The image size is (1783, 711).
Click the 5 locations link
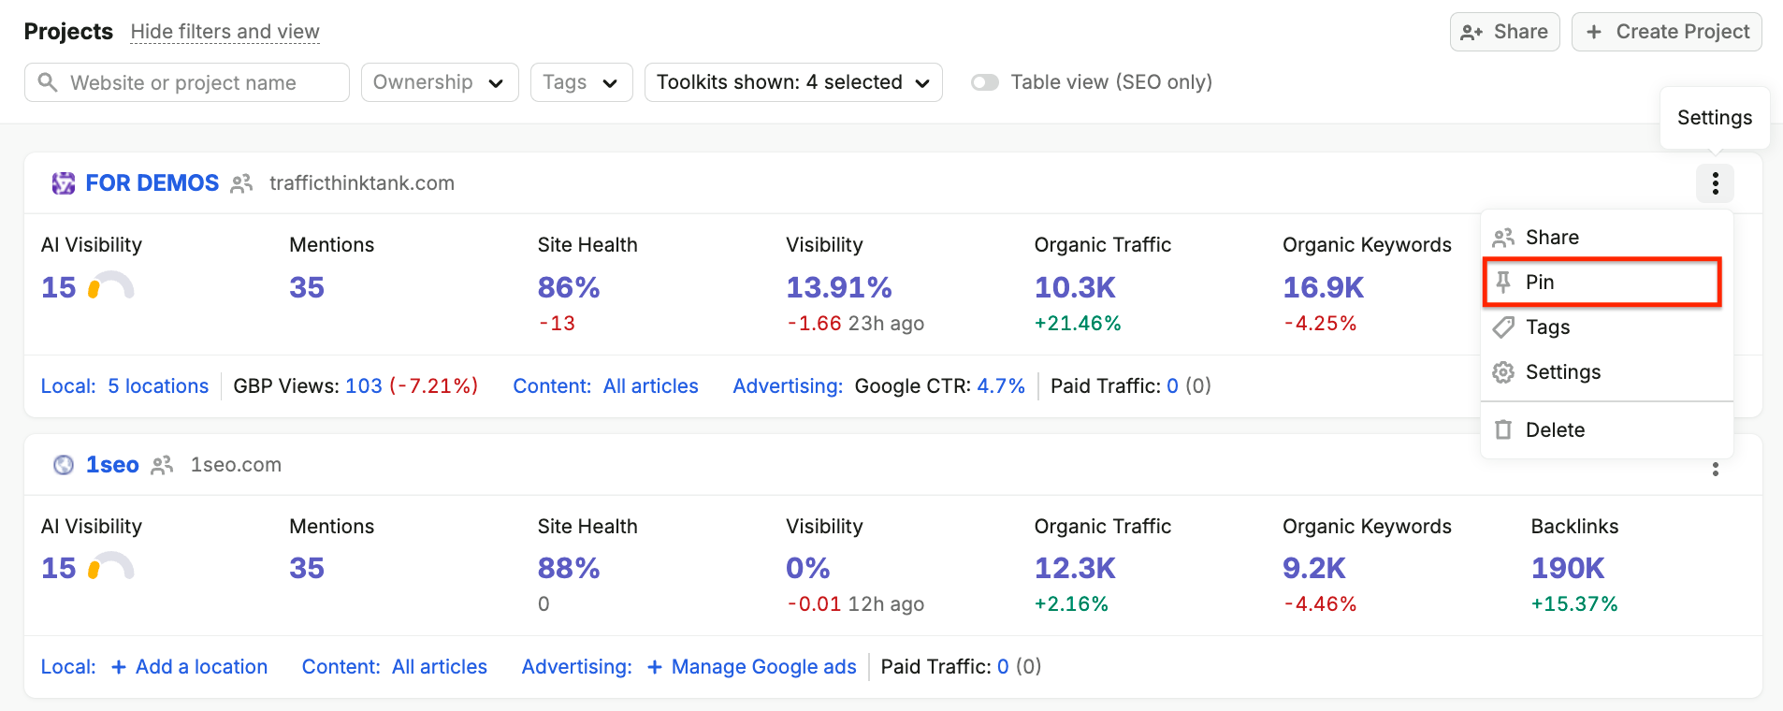click(x=158, y=386)
